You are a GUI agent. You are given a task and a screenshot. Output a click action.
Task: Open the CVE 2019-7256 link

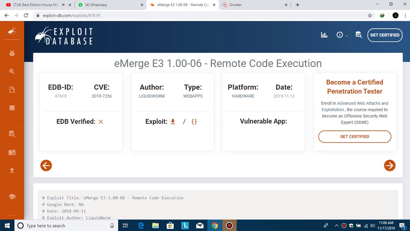[x=102, y=96]
